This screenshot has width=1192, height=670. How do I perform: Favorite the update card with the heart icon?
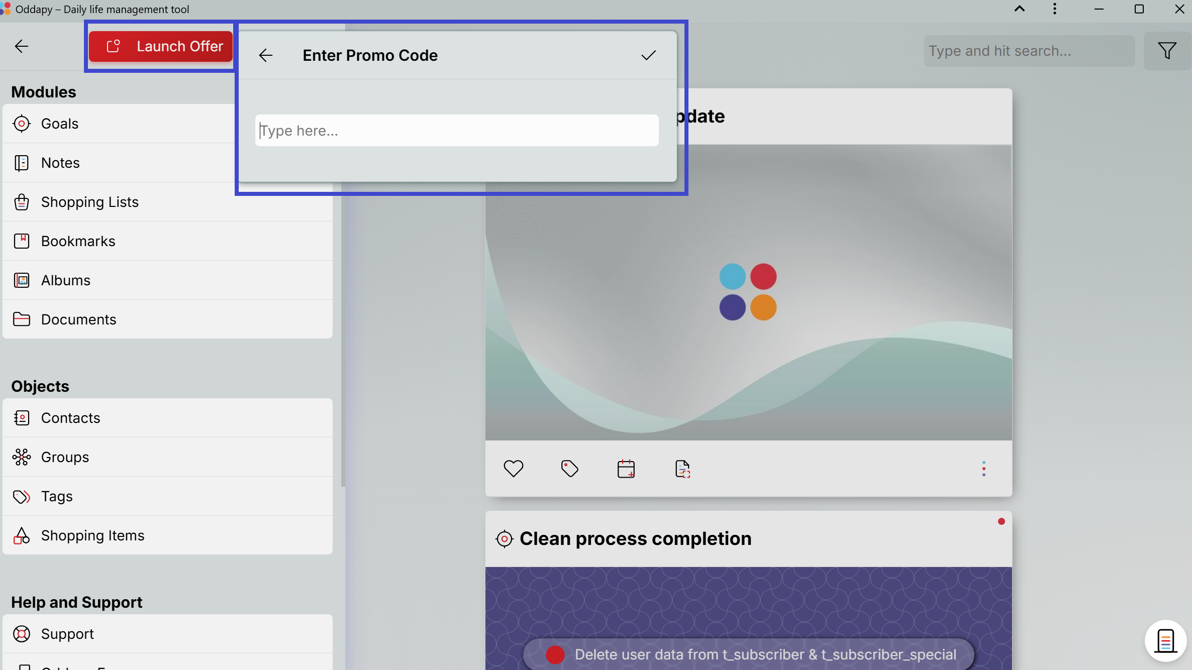tap(514, 468)
